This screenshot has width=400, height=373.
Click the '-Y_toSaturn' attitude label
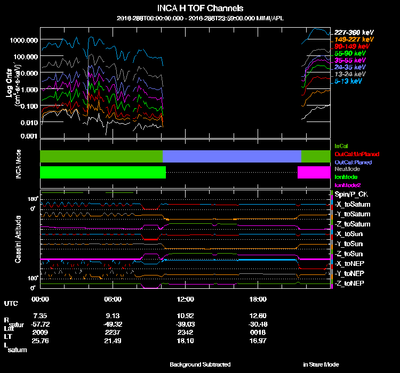[353, 214]
